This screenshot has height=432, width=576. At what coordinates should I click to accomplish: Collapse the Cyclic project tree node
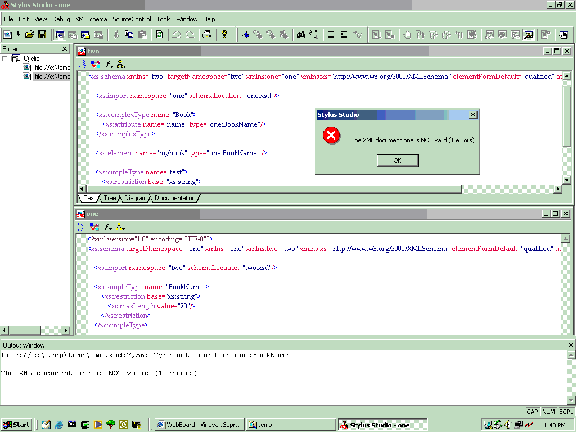[x=4, y=58]
